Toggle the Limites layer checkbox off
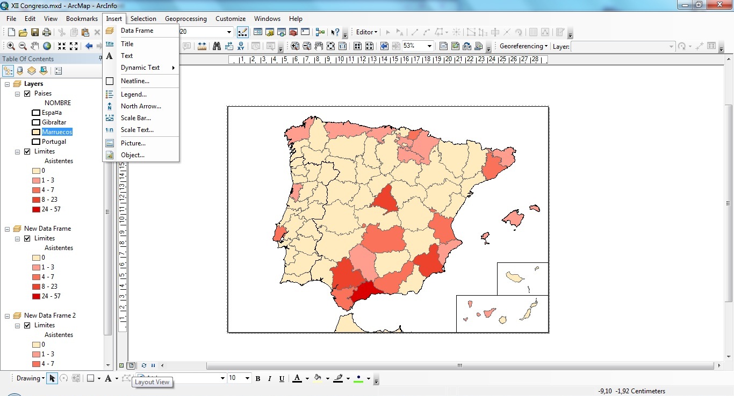The image size is (734, 396). coord(26,151)
